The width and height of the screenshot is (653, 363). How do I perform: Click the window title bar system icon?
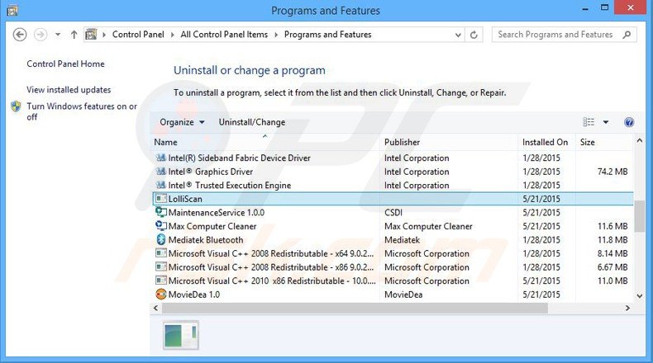[12, 10]
